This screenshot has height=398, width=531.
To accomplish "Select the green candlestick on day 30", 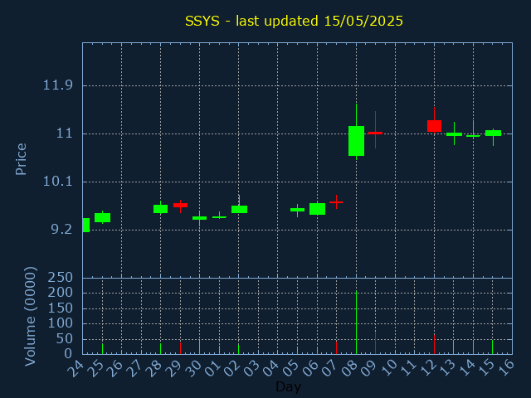I will click(x=199, y=218).
